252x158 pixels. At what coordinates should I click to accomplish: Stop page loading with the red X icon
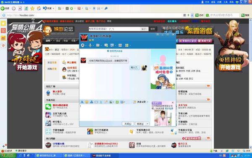pyautogui.click(x=20, y=8)
